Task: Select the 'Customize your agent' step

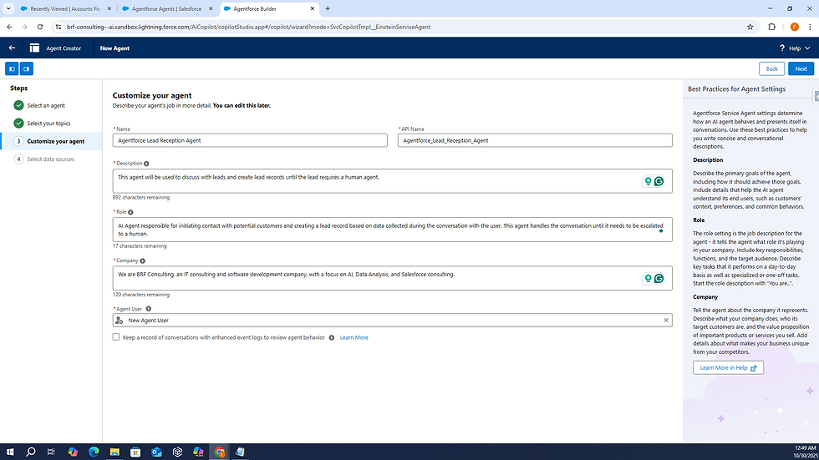Action: [51, 141]
